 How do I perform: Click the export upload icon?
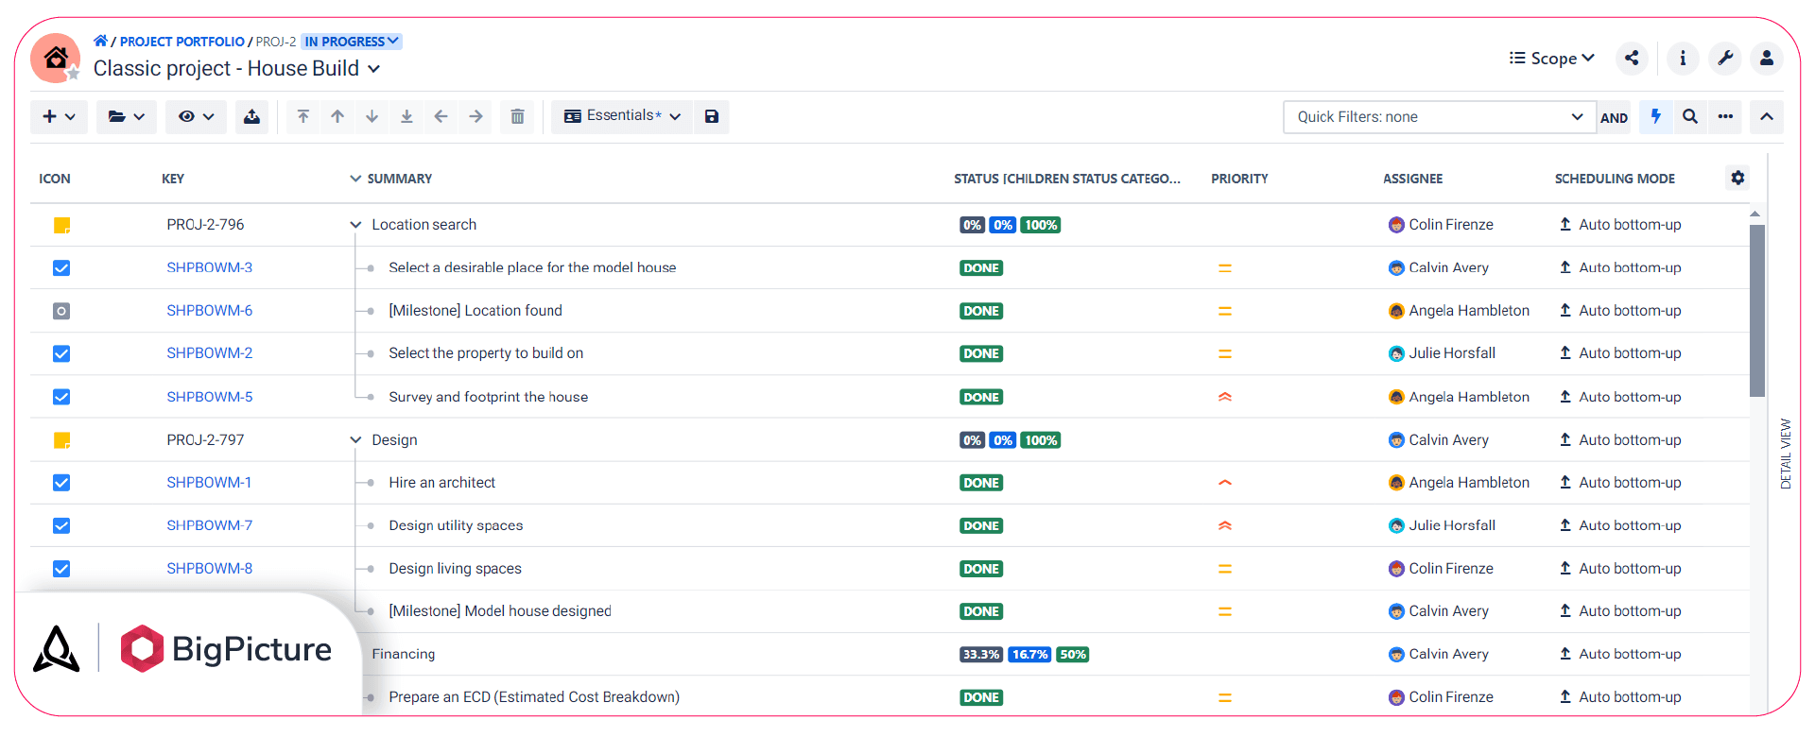click(251, 116)
